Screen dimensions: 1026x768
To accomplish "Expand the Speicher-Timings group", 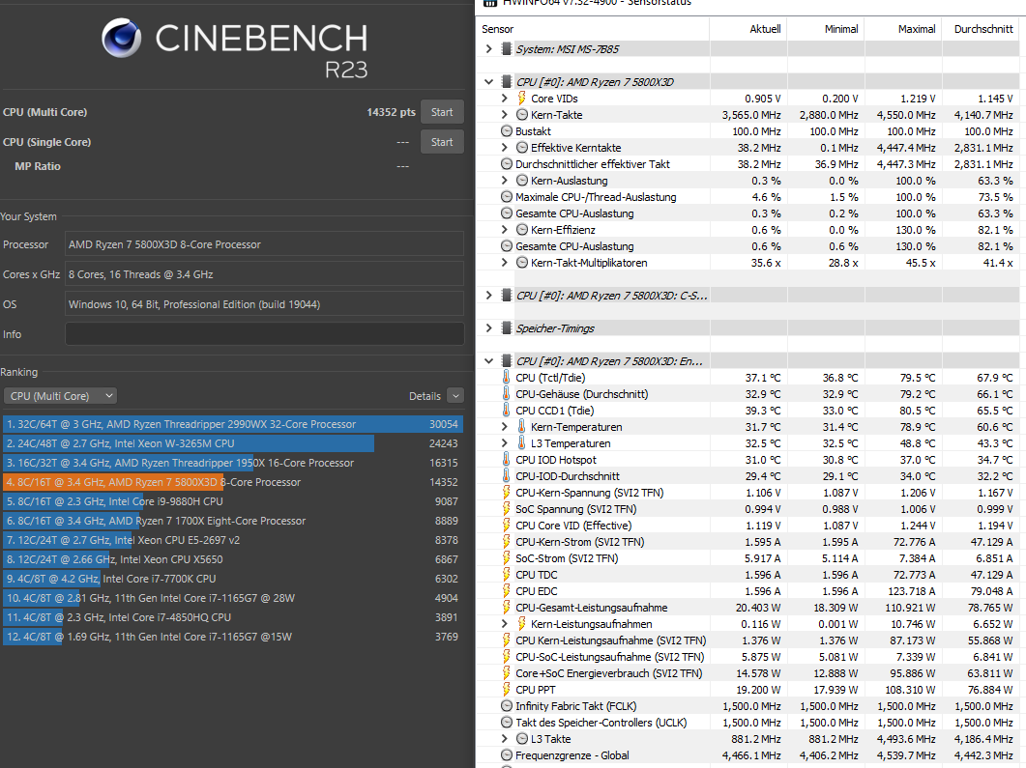I will 488,328.
